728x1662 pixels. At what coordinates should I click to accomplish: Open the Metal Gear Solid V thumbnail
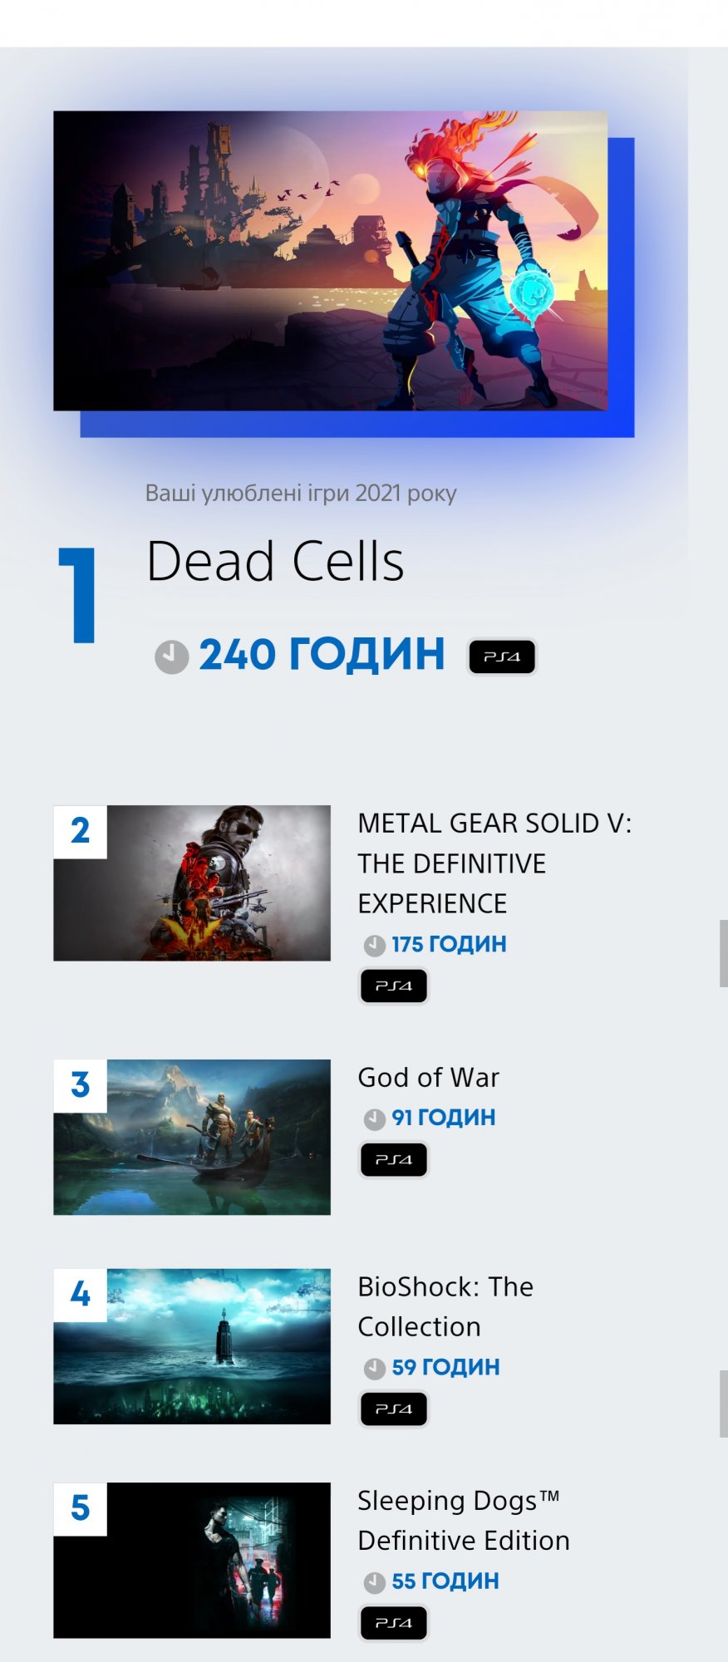(x=192, y=883)
